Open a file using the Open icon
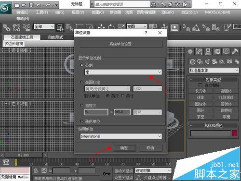241x181 pixels. pos(24,5)
